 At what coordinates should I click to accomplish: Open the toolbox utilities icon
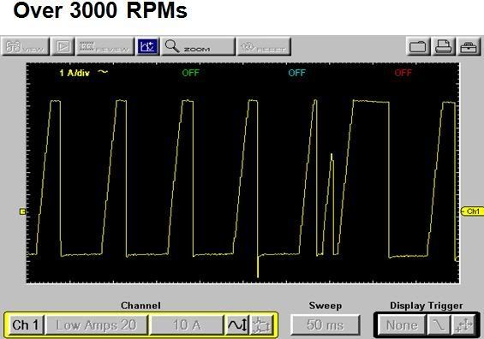pos(469,46)
